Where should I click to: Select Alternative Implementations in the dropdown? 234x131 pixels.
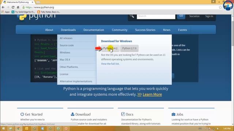77,81
